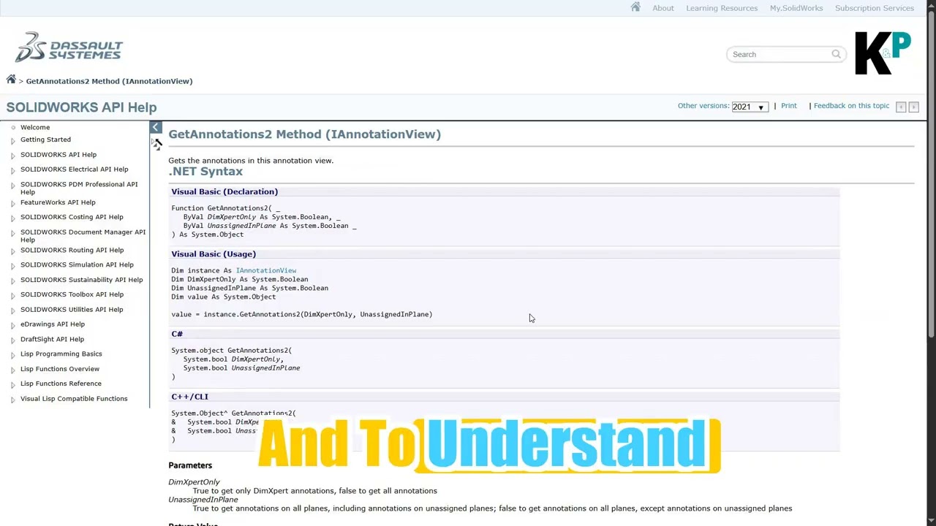Open My.SolidWorks in top navigation
The height and width of the screenshot is (526, 936).
point(796,8)
